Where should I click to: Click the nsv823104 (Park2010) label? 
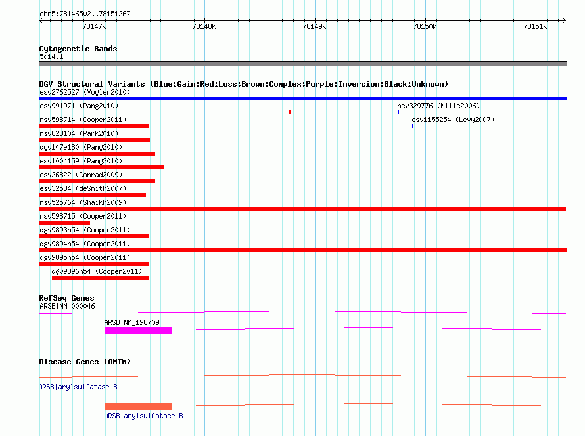[79, 133]
